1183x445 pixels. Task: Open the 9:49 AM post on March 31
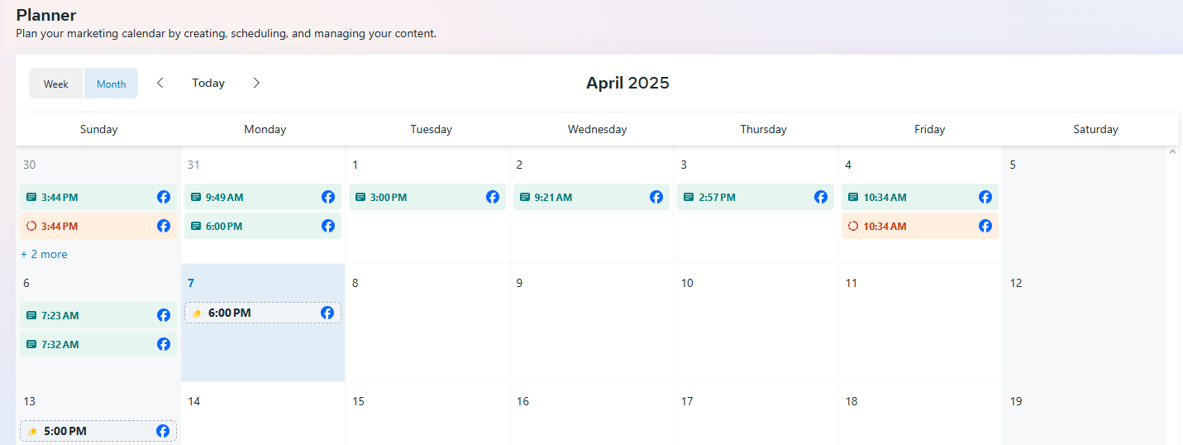pyautogui.click(x=263, y=197)
